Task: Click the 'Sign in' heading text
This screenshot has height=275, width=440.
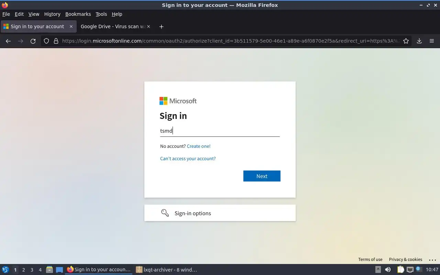Action: point(173,116)
